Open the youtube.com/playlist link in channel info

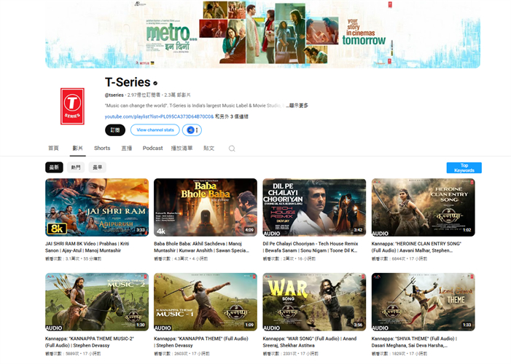point(159,116)
